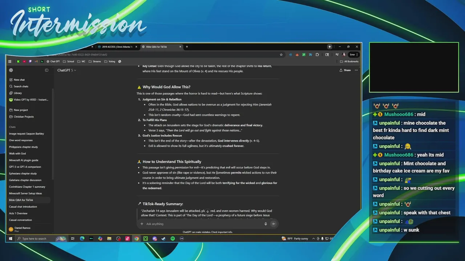Jump to bottom using the down-arrow button

pyautogui.click(x=208, y=211)
